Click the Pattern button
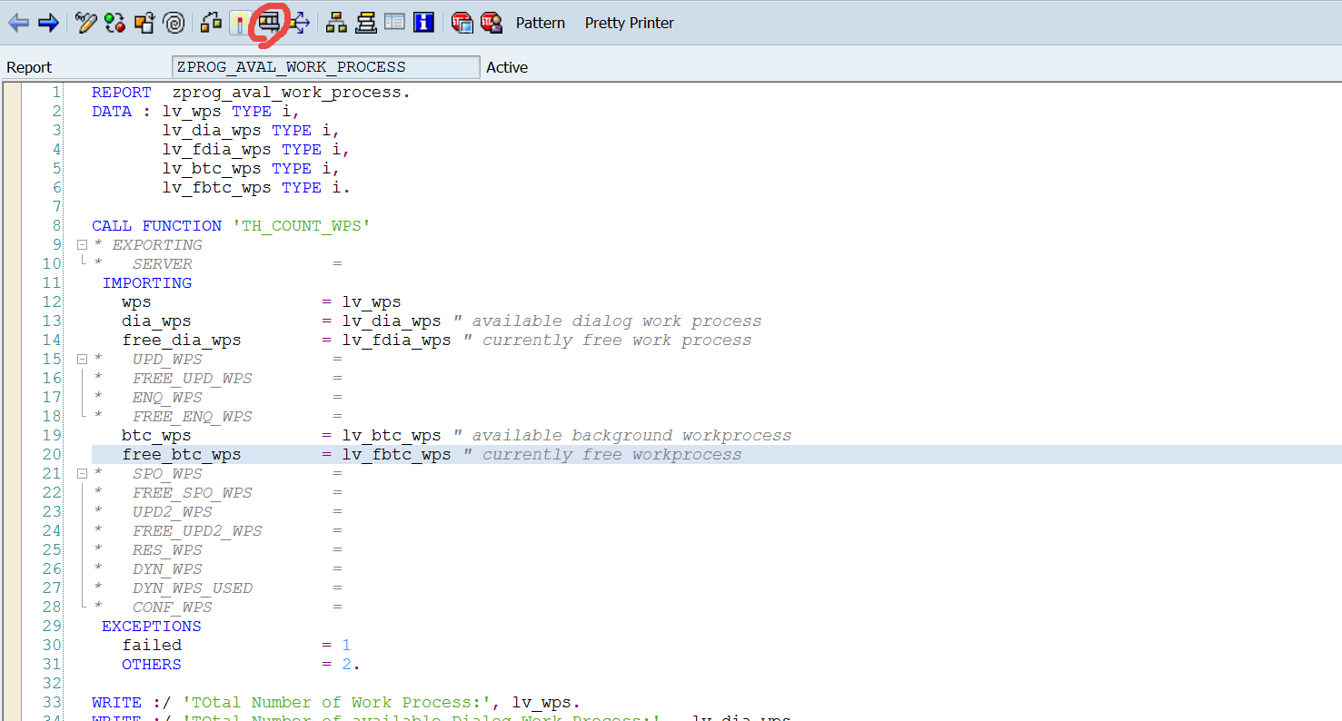Viewport: 1342px width, 721px height. tap(540, 23)
